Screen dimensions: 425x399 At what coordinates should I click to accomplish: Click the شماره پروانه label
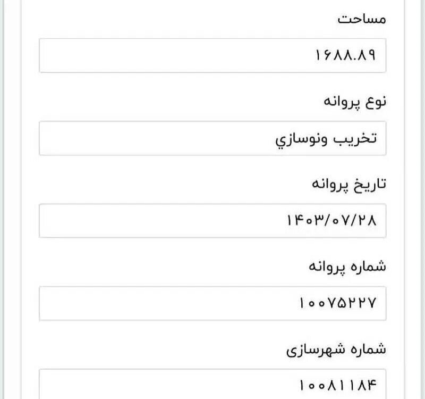click(x=347, y=267)
